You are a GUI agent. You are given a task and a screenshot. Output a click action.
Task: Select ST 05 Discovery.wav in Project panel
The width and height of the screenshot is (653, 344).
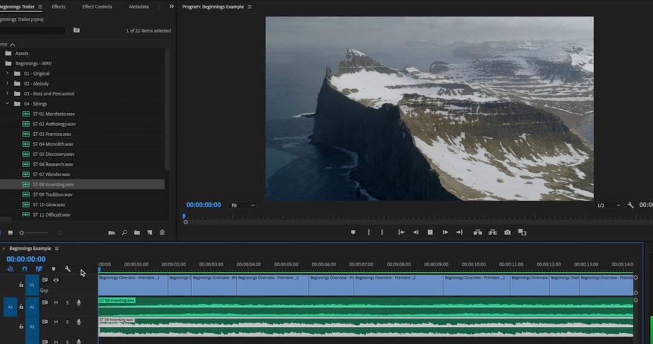[53, 154]
